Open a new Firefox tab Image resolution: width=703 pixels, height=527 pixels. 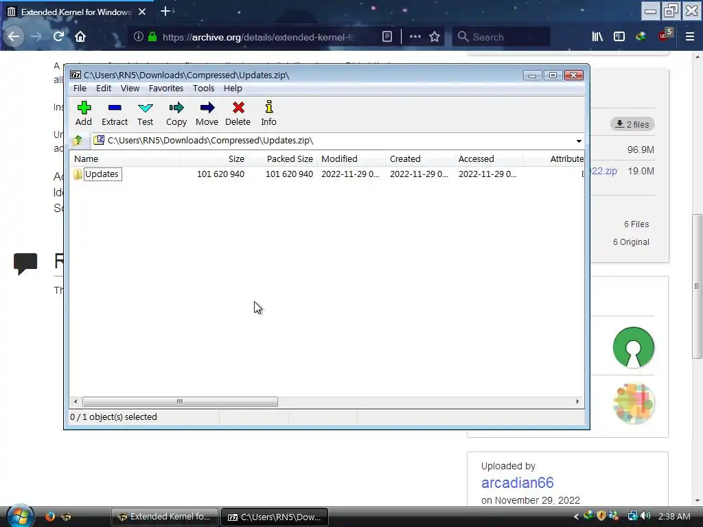click(165, 11)
